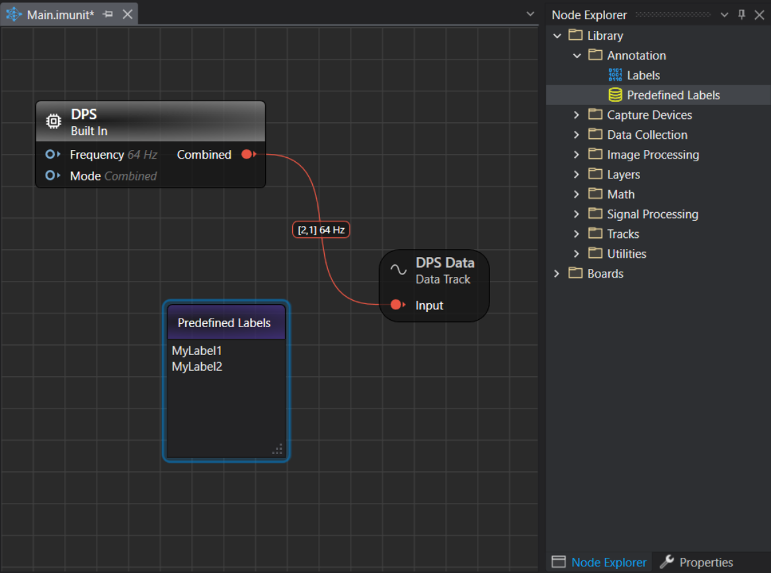Click the Input port on DPS Data

397,305
